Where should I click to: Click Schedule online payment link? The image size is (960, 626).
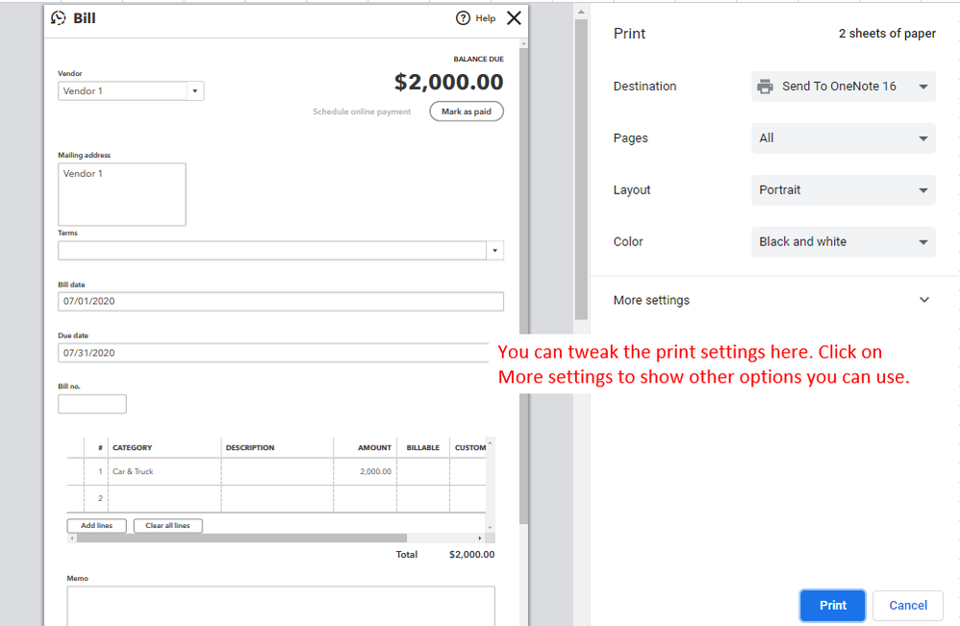click(362, 112)
